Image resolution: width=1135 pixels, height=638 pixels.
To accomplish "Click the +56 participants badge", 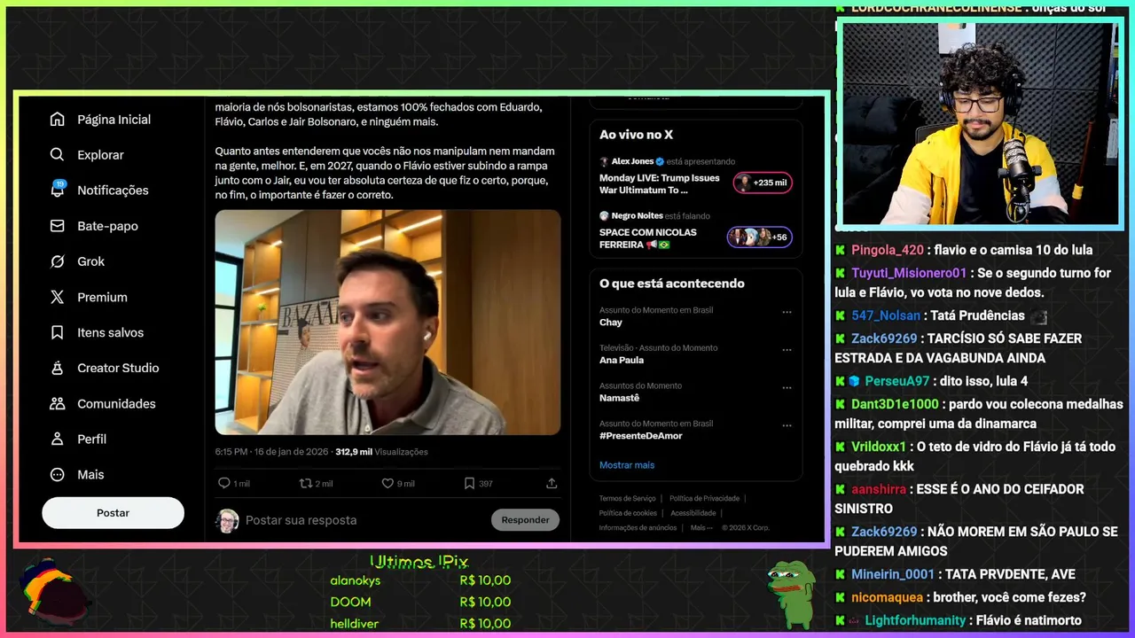I will click(x=760, y=237).
